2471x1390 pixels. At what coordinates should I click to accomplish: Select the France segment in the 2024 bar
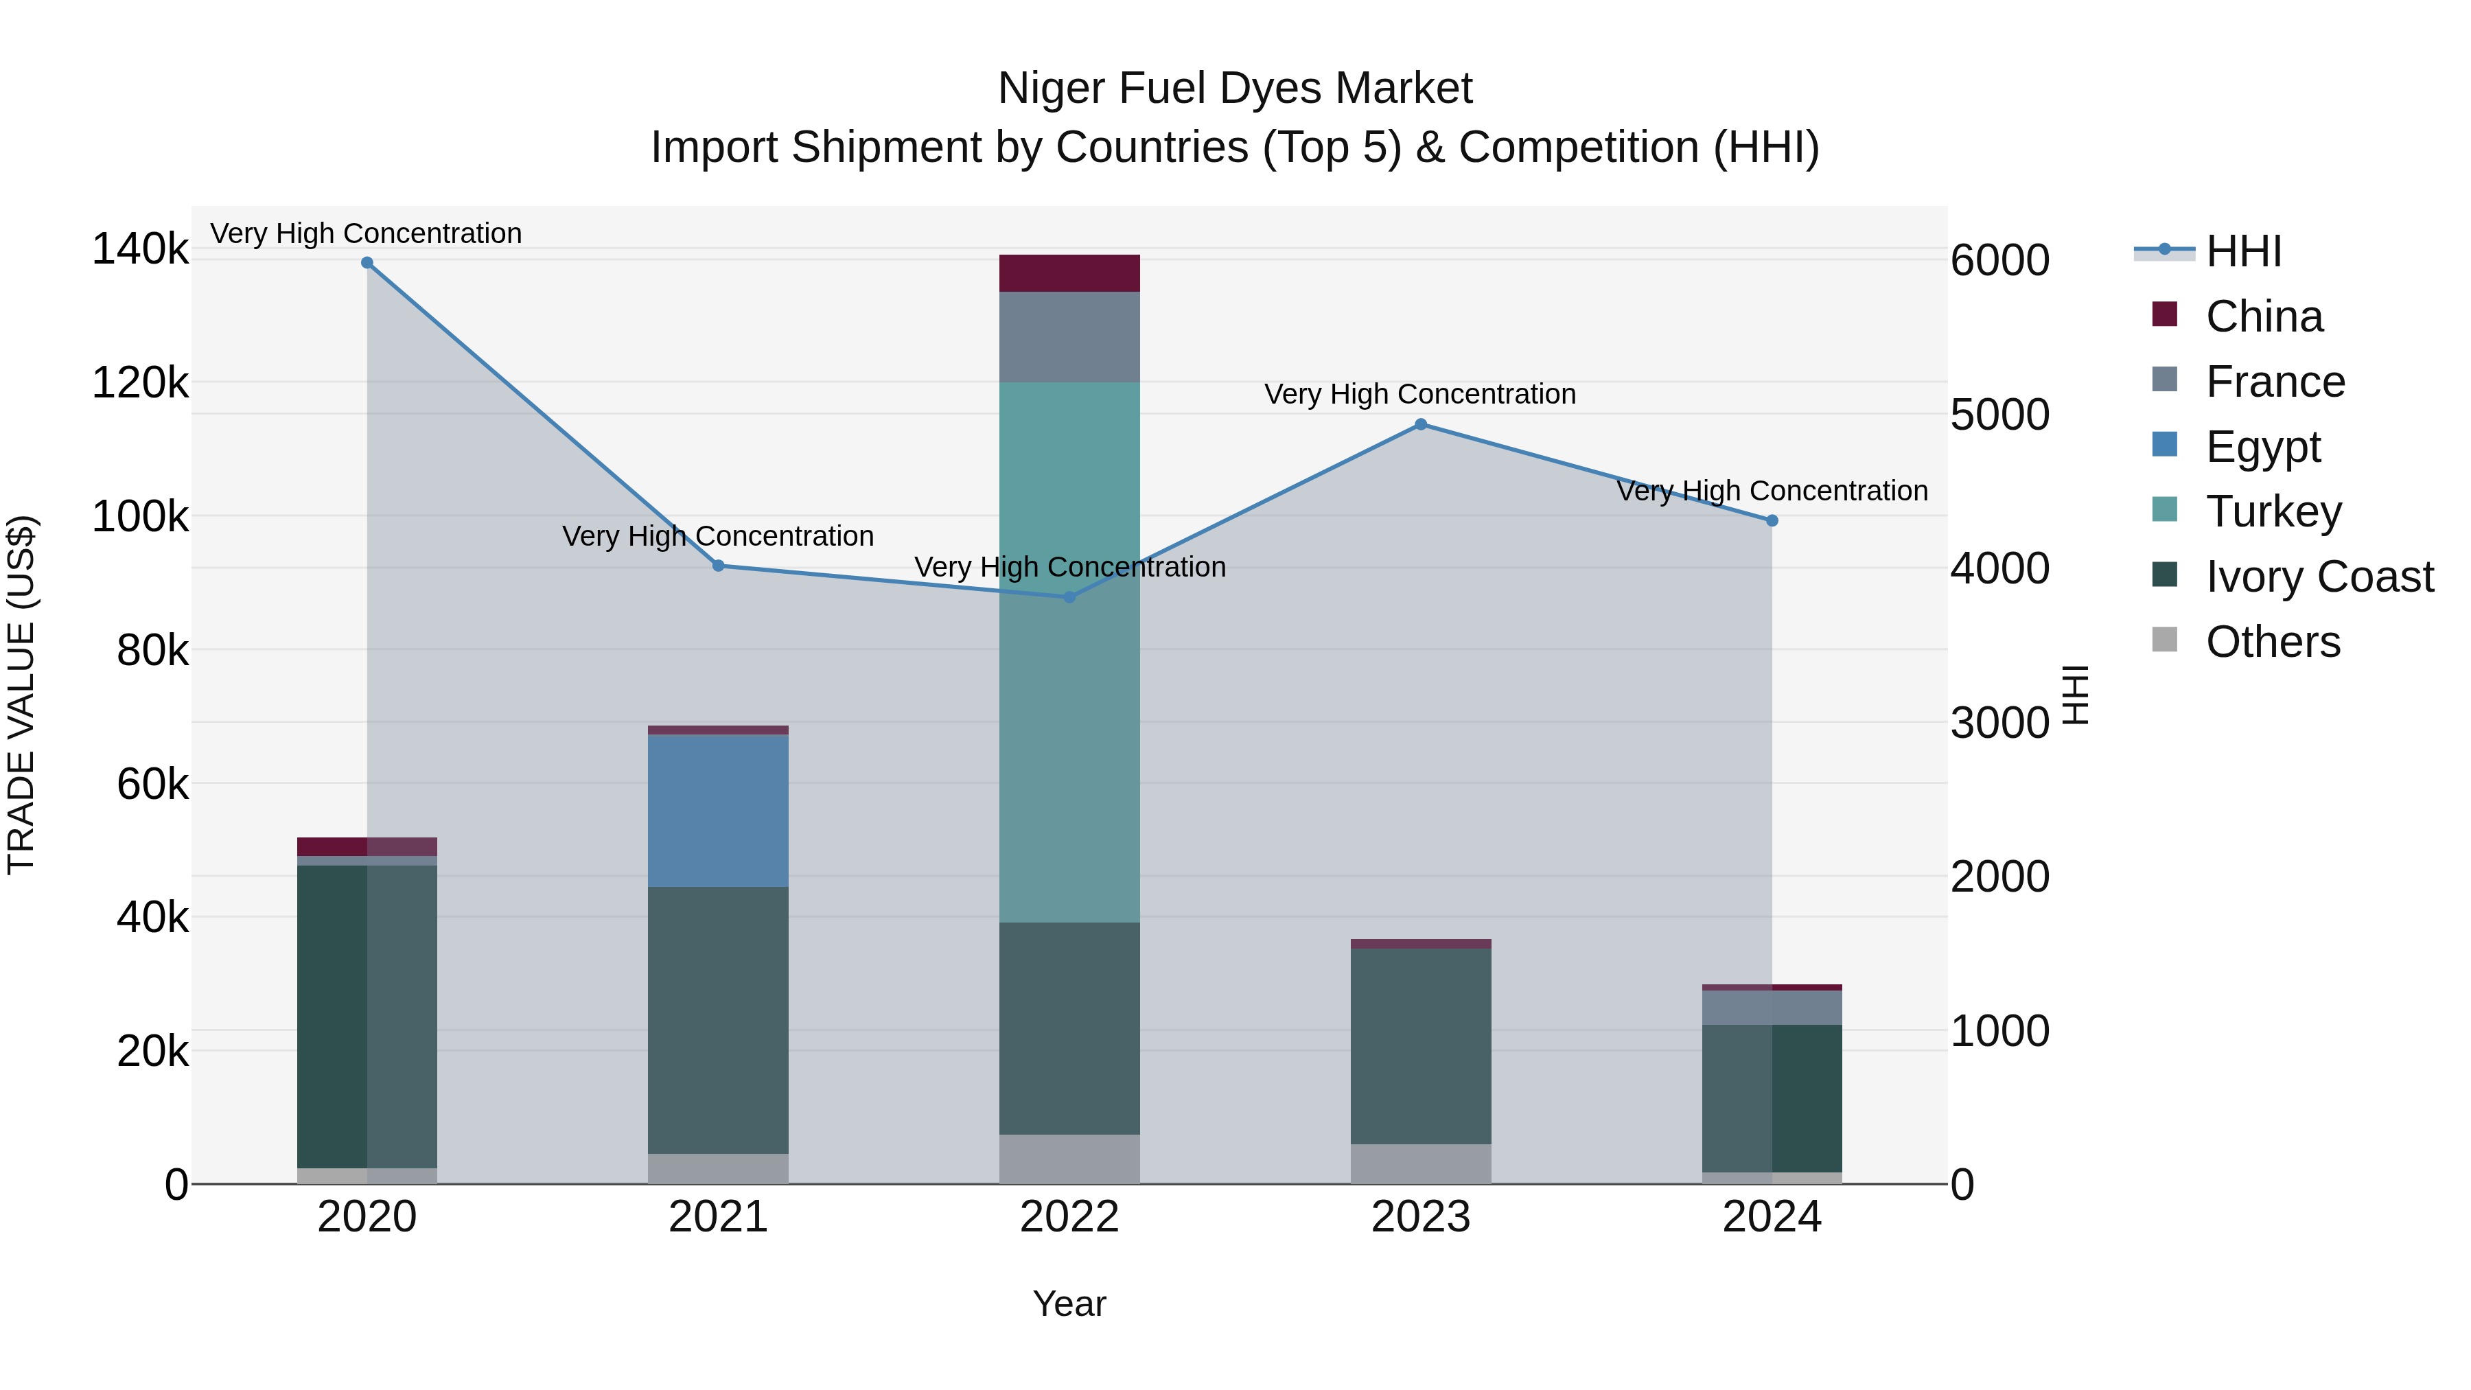point(1773,1007)
